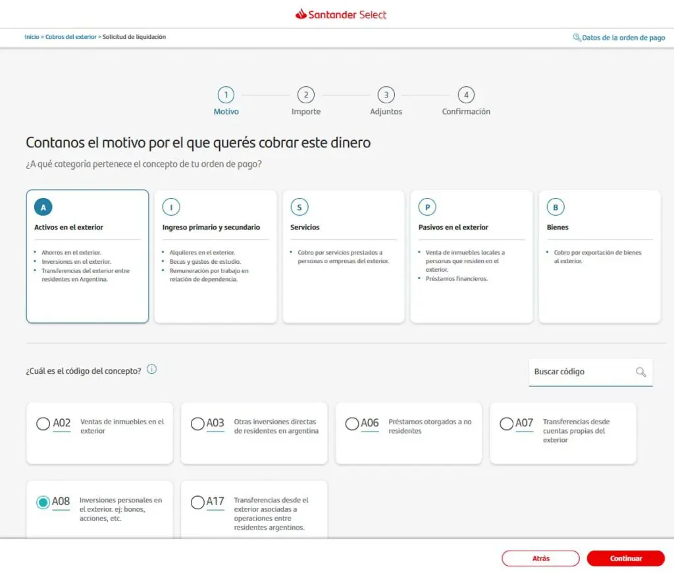674x573 pixels.
Task: Choose the Activos en el exterior card title
Action: click(68, 227)
